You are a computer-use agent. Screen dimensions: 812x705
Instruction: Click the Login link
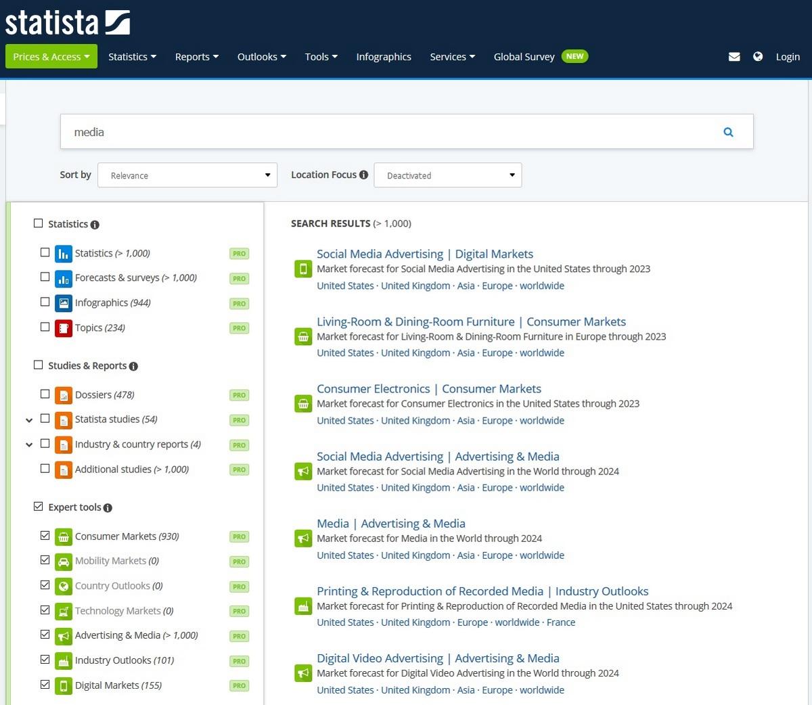[x=788, y=57]
